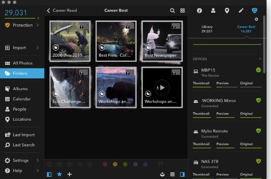Toggle the flag marker
Viewport: 271px width, 179px height.
coord(160,164)
